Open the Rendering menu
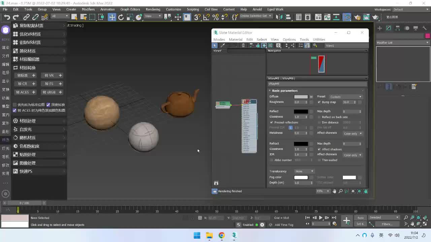Viewport: 431px width, 242px height. pyautogui.click(x=153, y=9)
